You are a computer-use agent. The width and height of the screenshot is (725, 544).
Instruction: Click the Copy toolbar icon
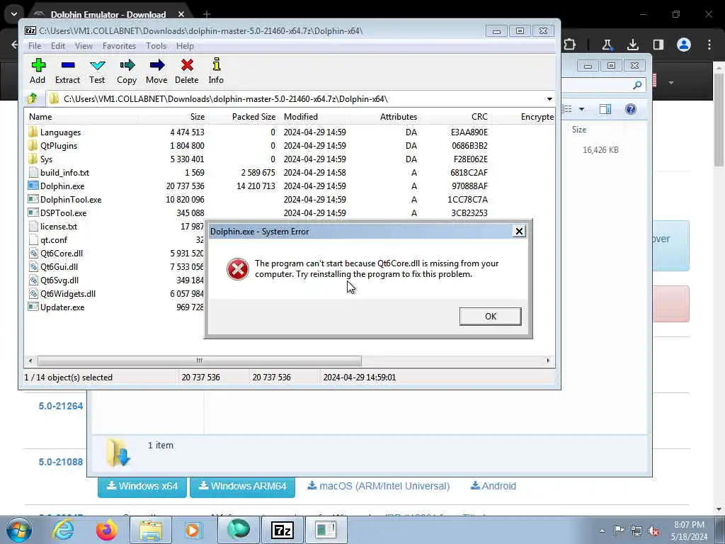[127, 71]
